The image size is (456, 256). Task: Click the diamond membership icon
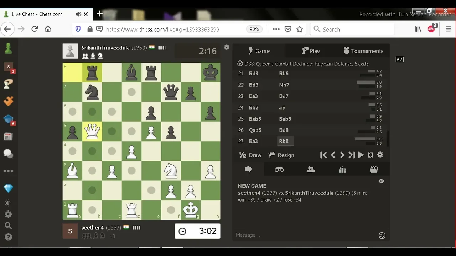coord(8,188)
